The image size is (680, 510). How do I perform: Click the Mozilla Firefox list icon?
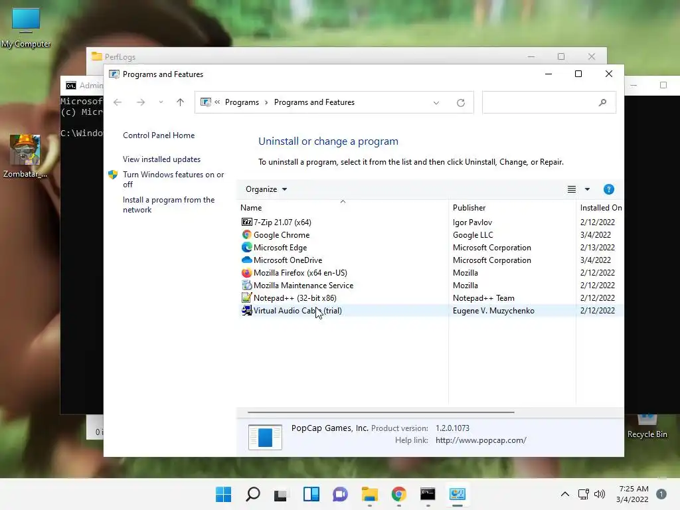(247, 272)
